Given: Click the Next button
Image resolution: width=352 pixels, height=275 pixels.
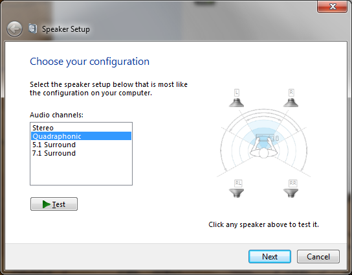Looking at the screenshot, I should (270, 256).
